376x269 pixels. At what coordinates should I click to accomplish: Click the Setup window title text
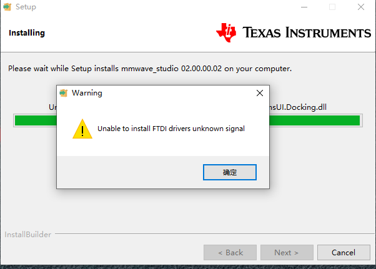26,7
